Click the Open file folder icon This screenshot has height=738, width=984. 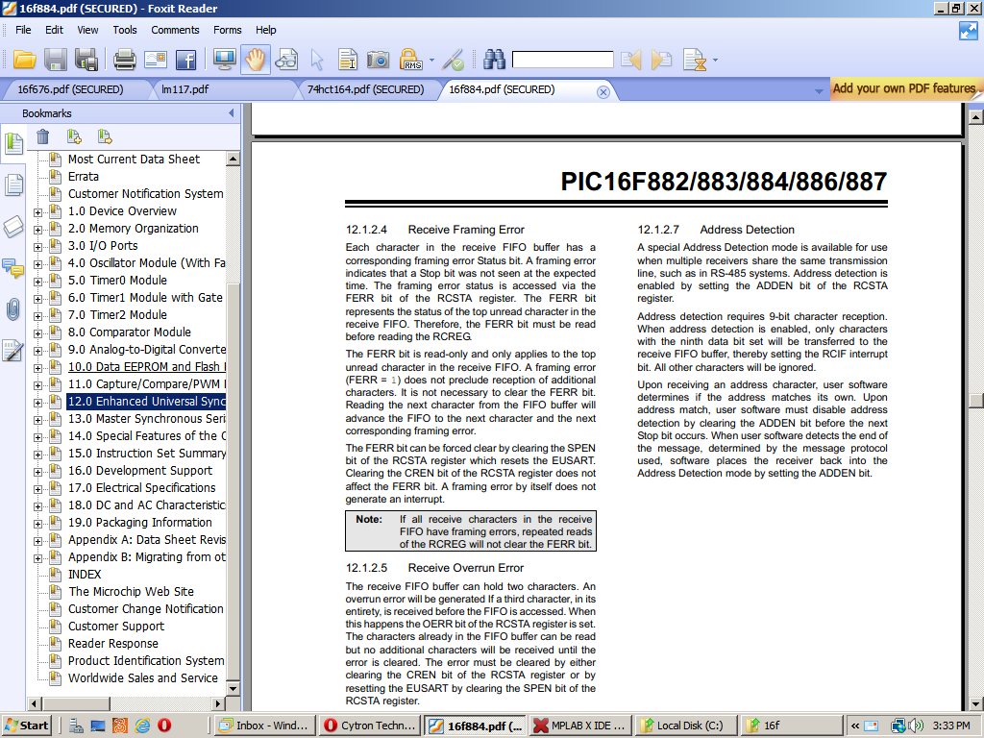coord(24,60)
